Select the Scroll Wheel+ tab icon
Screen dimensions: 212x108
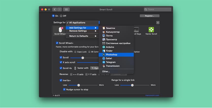[60, 30]
